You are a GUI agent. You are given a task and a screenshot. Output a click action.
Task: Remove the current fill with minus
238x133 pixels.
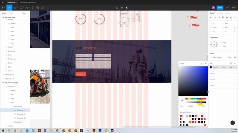235,67
